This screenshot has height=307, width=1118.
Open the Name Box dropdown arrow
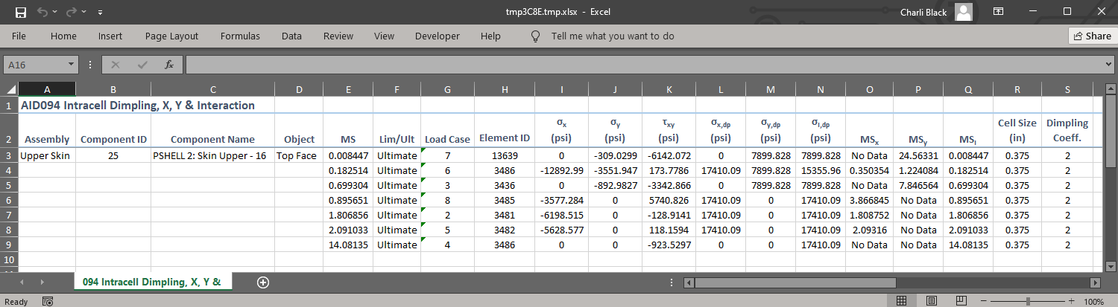(71, 65)
